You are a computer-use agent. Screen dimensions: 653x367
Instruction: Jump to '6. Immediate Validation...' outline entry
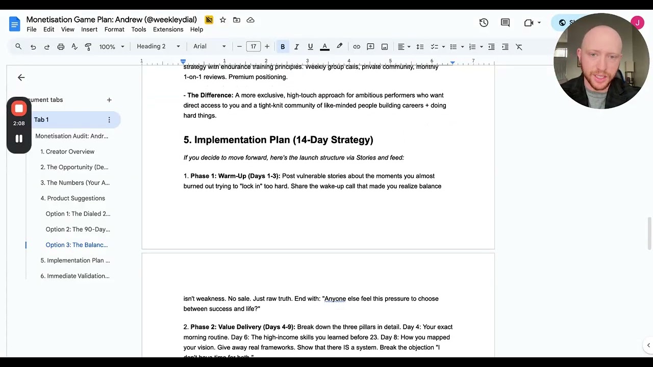[75, 276]
